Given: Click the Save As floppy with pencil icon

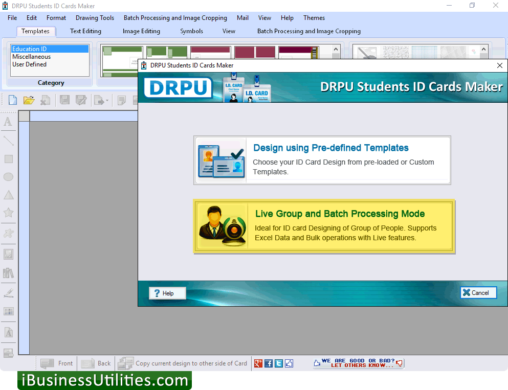Looking at the screenshot, I should (81, 100).
